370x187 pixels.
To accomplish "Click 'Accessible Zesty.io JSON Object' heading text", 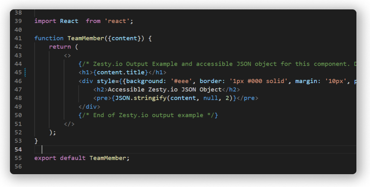I will [165, 89].
